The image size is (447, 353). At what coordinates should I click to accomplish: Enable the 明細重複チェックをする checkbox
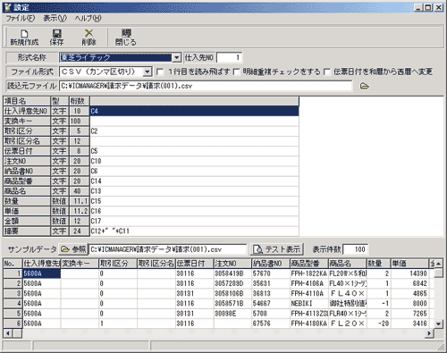pyautogui.click(x=237, y=72)
